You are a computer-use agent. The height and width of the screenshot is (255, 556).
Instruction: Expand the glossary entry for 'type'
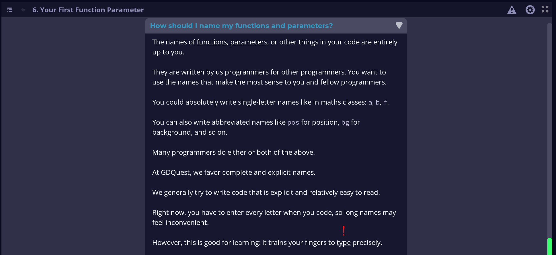point(343,242)
